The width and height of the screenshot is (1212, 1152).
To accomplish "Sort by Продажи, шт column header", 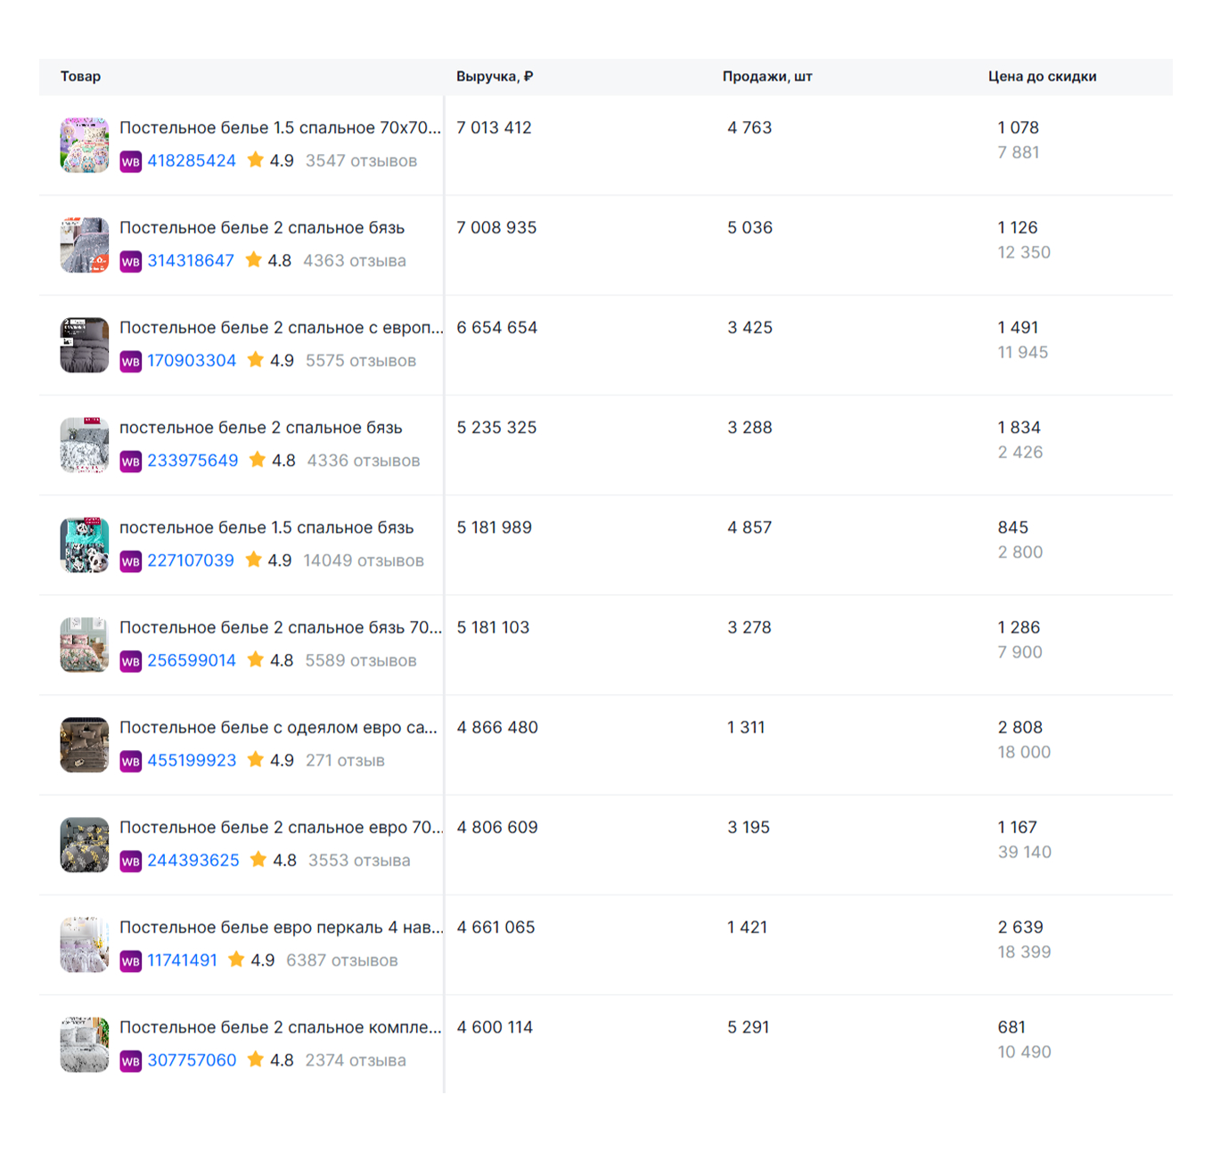I will click(766, 77).
